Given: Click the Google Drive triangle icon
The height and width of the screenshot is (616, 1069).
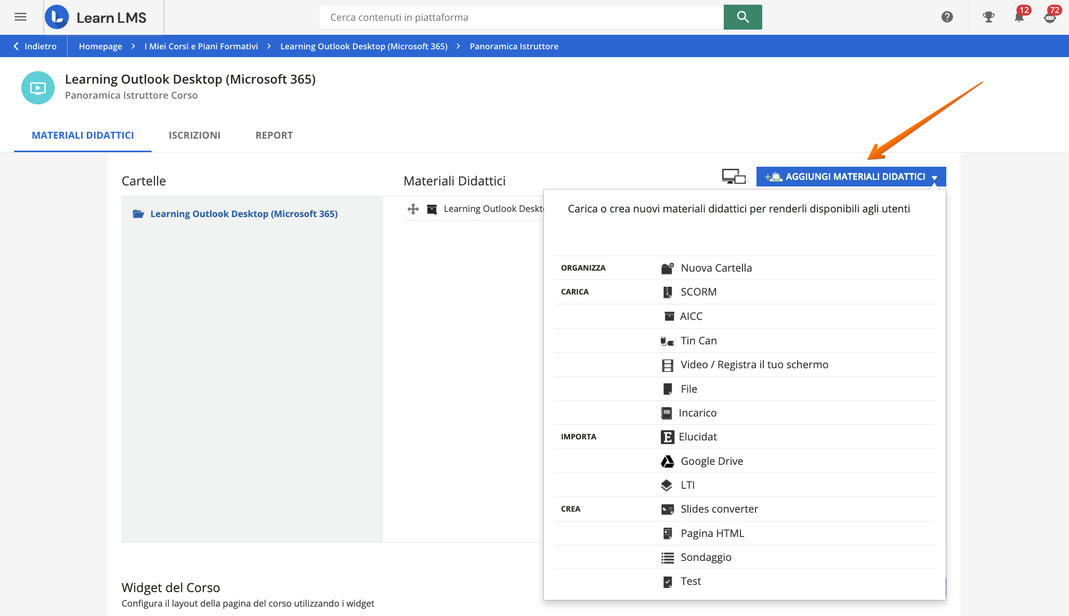Looking at the screenshot, I should click(668, 461).
